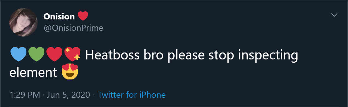Click the word element in tweet
Image resolution: width=348 pixels, height=107 pixels.
tap(33, 72)
